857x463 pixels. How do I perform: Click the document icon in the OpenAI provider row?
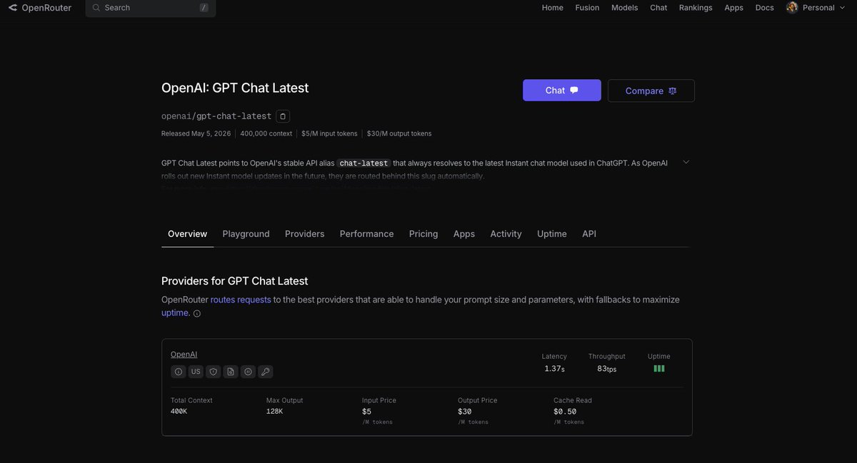tap(231, 372)
